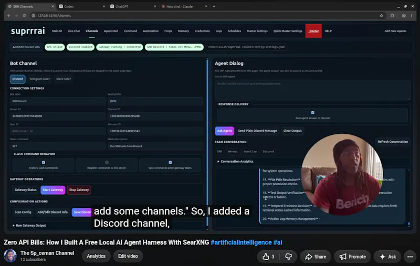Open Master Settings
The width and height of the screenshot is (420, 266).
point(257,31)
